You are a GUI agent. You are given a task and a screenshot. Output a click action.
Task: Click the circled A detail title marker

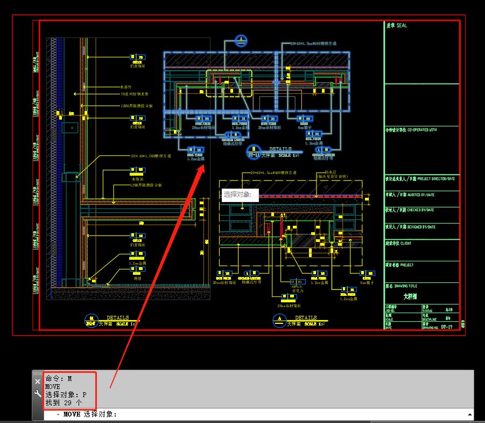pos(279,321)
